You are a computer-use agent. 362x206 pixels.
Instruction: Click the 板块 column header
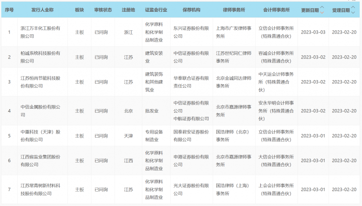pyautogui.click(x=80, y=10)
